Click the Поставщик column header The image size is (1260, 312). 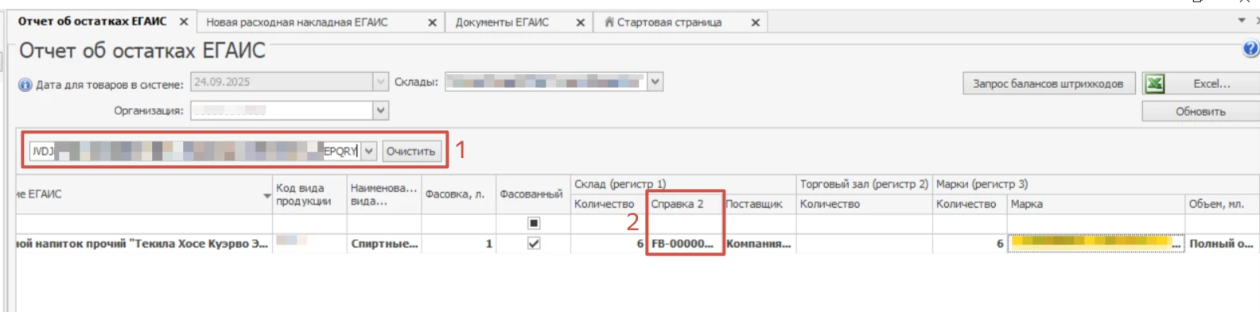tap(759, 204)
